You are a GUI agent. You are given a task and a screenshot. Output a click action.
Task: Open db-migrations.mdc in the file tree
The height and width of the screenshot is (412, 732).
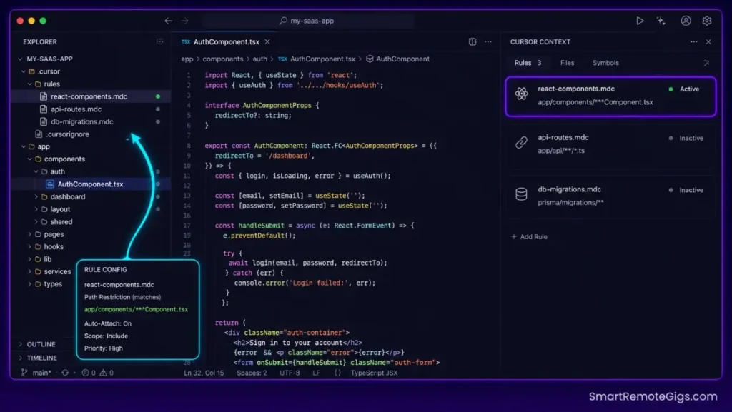coord(81,121)
